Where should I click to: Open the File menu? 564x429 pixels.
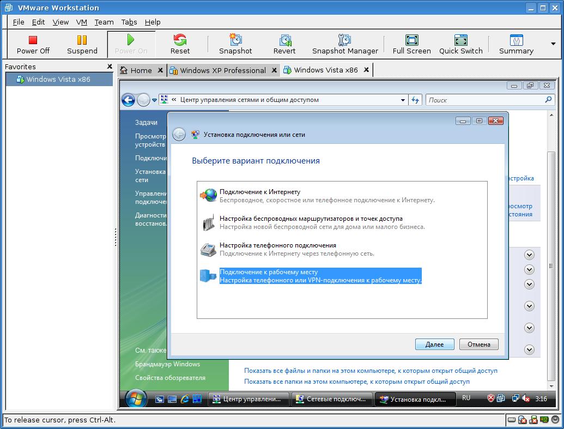coord(19,22)
